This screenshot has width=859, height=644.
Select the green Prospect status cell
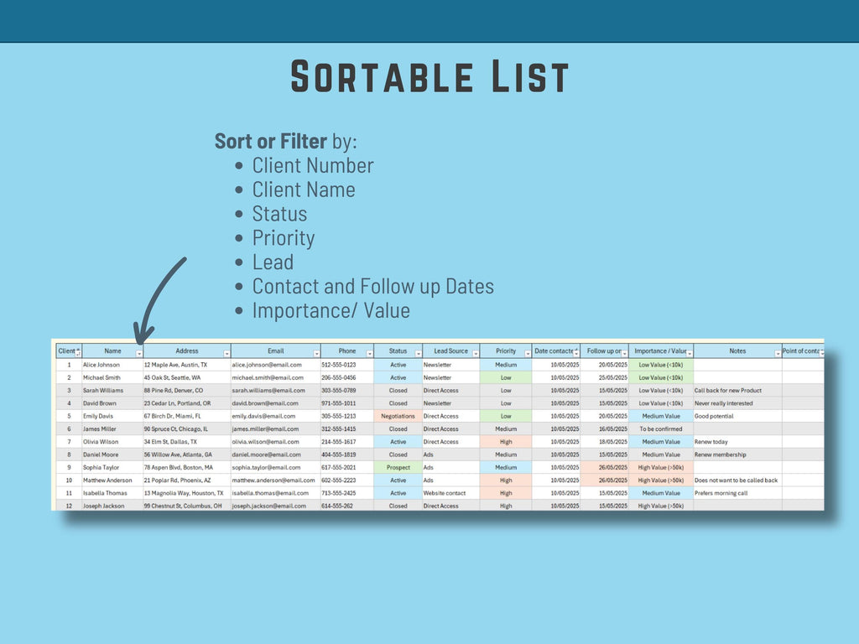pos(398,467)
